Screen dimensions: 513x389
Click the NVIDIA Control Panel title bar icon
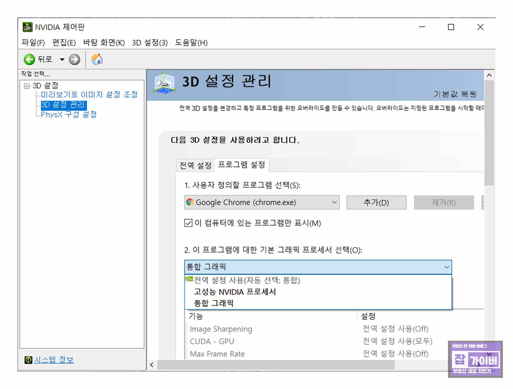click(27, 27)
